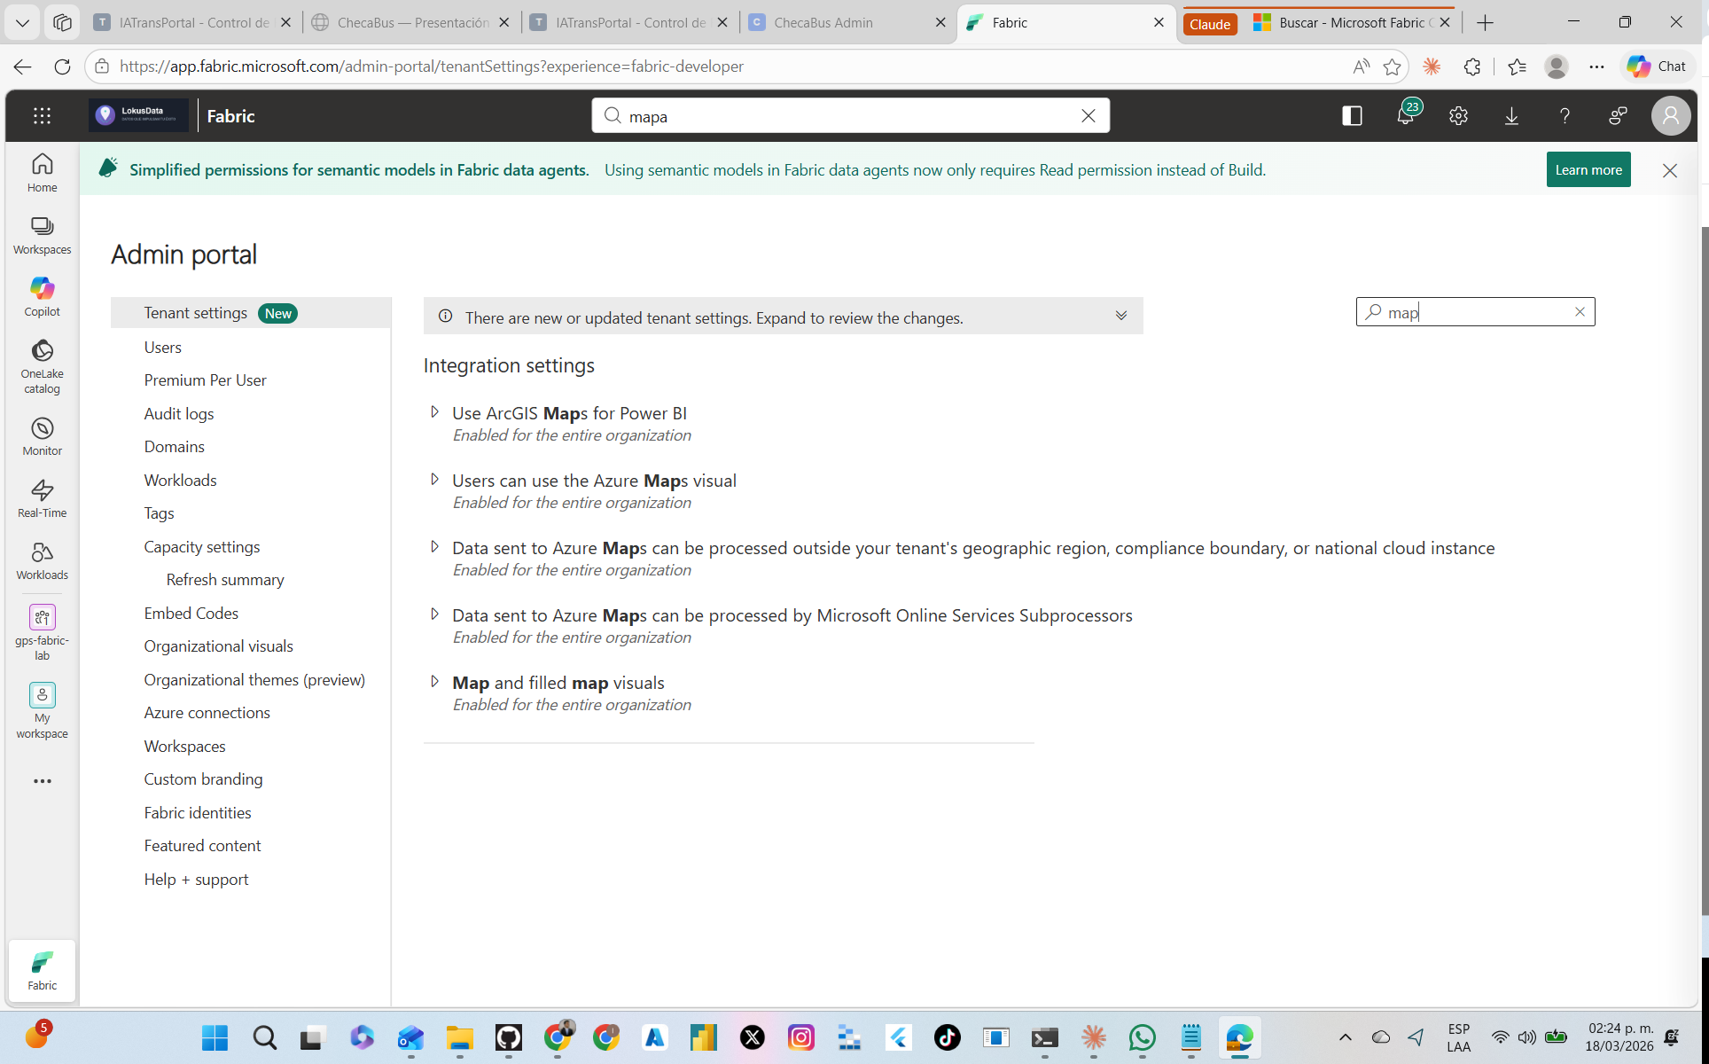The image size is (1709, 1064).
Task: Open the app launcher waffle icon
Action: coord(42,116)
